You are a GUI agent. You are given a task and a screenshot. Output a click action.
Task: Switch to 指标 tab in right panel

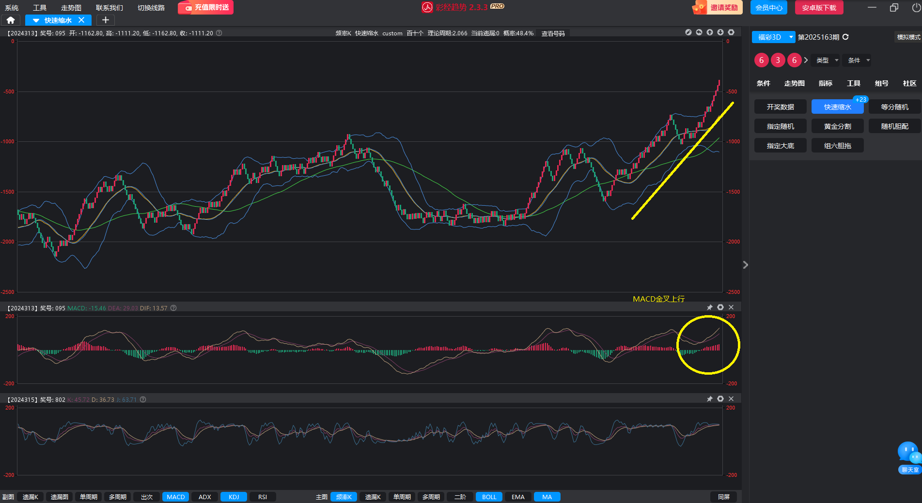(x=826, y=83)
